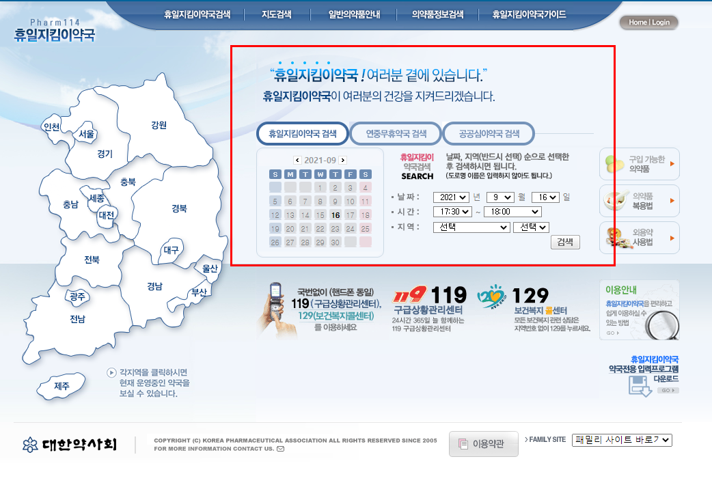Open the year dropdown showing 2021
Image resolution: width=712 pixels, height=485 pixels.
point(451,197)
